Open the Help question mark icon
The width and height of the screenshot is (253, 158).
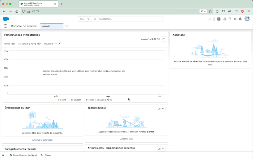click(230, 19)
